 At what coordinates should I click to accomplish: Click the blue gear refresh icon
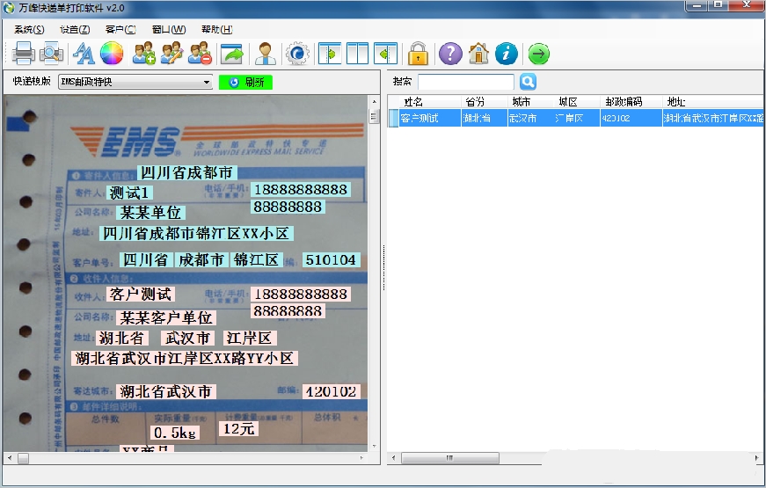297,54
